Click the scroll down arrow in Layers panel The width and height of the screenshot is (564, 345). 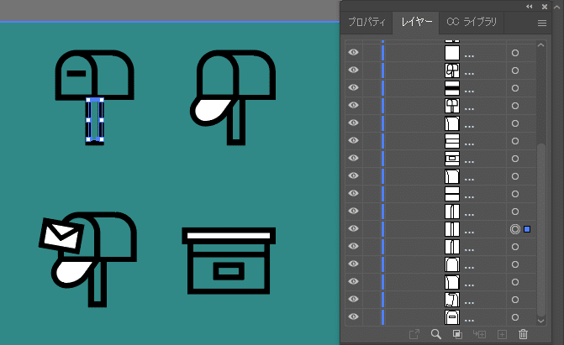point(540,321)
